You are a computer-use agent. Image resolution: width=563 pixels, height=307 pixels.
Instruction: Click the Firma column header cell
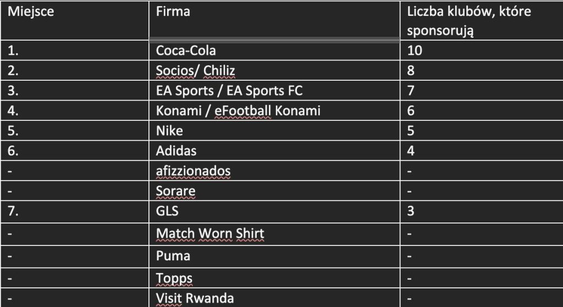[173, 12]
